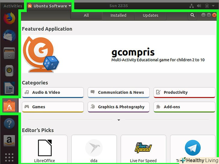Open Firefox from the dock

click(9, 18)
